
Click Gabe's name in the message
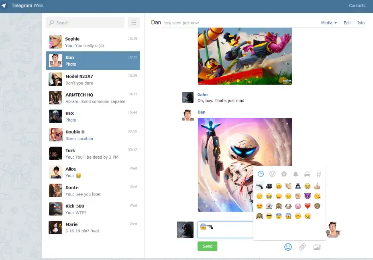(x=202, y=95)
